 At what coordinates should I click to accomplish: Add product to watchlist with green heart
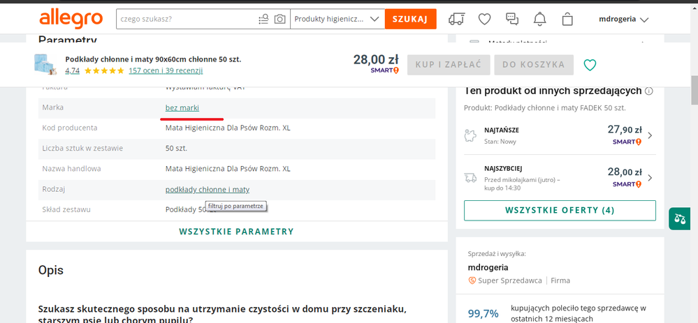point(590,65)
